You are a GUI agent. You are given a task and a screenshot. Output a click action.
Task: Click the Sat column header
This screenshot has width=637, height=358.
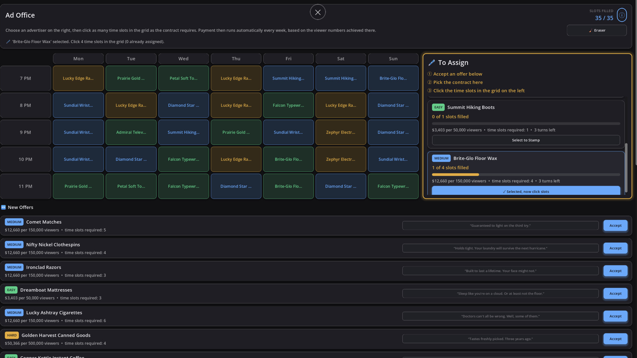[x=341, y=58]
